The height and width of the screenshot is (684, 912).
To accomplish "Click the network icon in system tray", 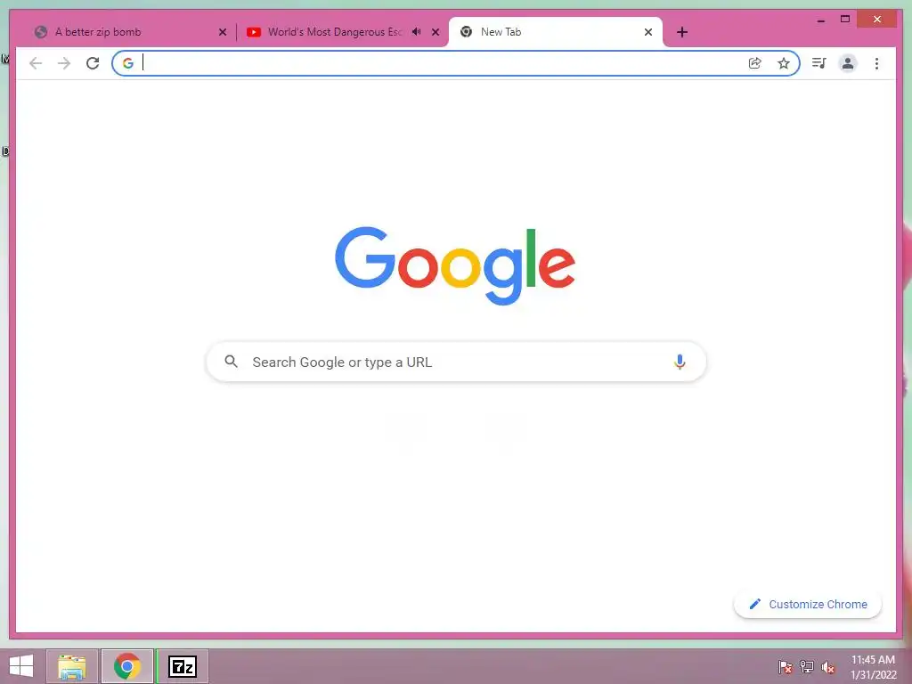I will coord(807,666).
